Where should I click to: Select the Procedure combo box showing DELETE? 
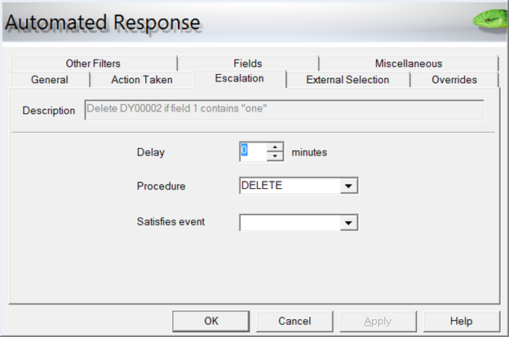[x=290, y=186]
